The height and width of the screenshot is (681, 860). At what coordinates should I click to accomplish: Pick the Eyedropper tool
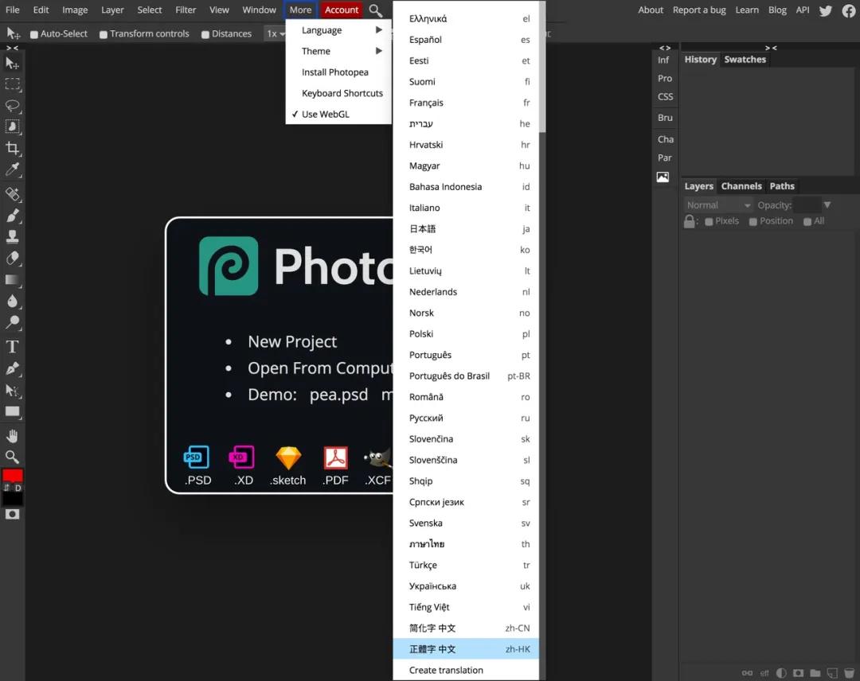coord(13,169)
